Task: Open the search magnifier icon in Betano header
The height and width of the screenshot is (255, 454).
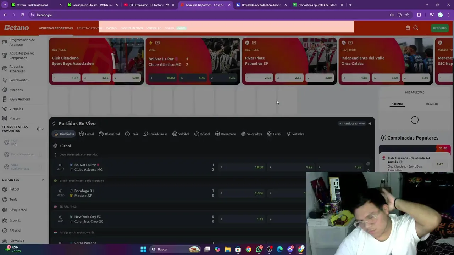Action: click(416, 28)
